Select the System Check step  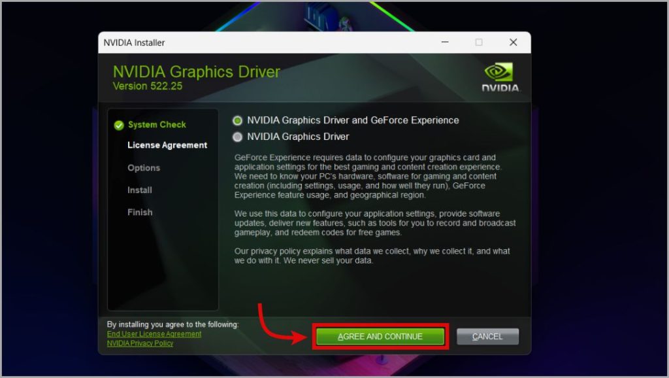(157, 125)
